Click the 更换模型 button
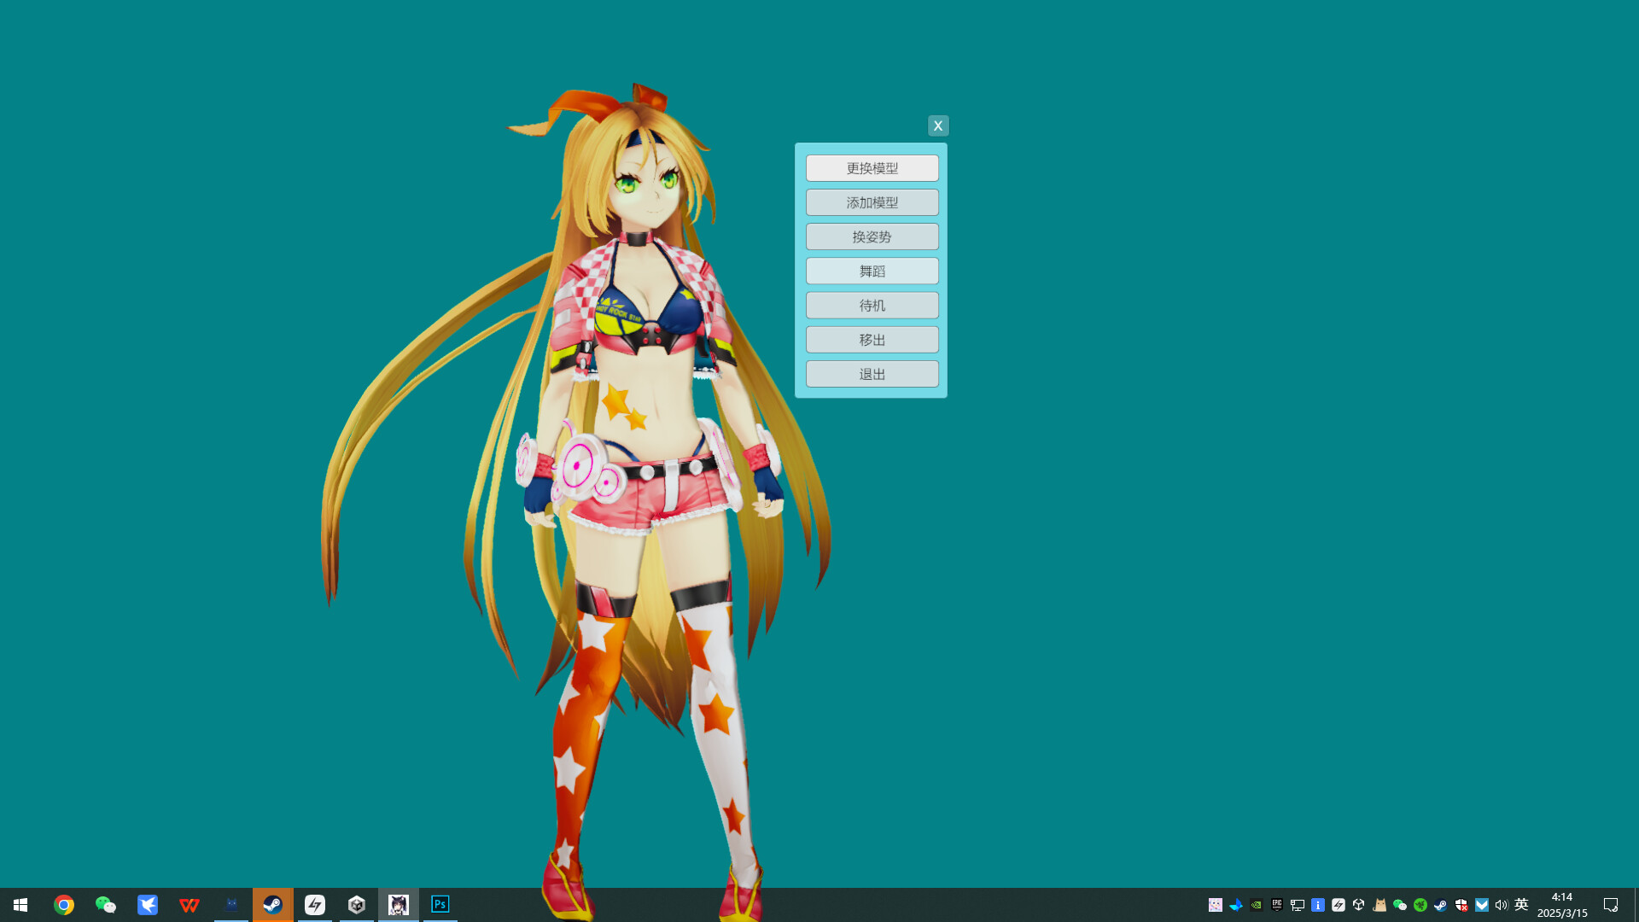This screenshot has height=922, width=1639. (x=872, y=168)
